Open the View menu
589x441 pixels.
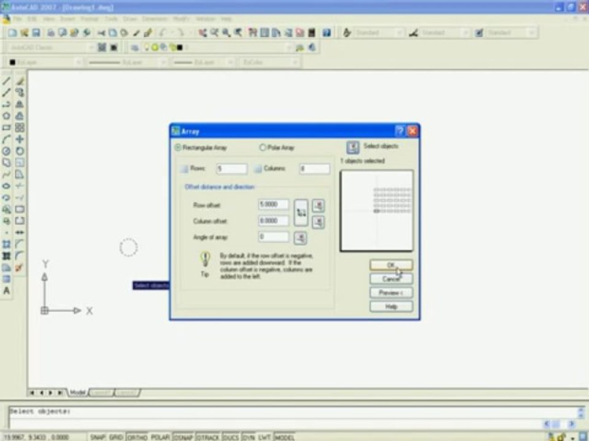click(x=49, y=19)
